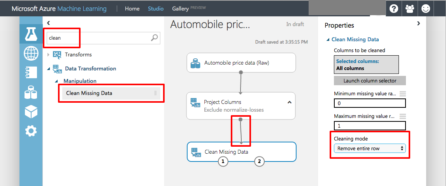Open the Trained Models cube icon
The width and height of the screenshot is (446, 186).
tap(31, 112)
